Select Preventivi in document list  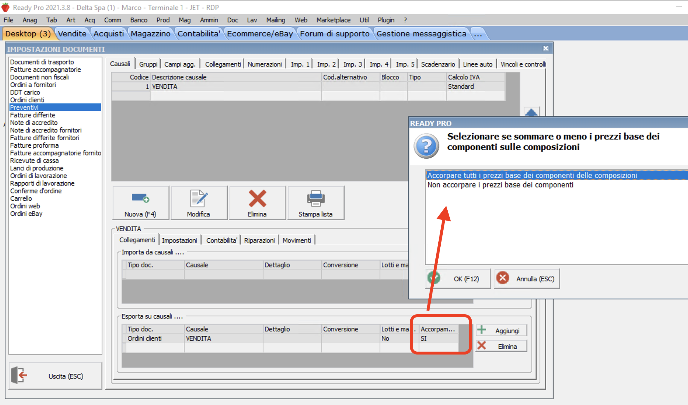(x=55, y=107)
